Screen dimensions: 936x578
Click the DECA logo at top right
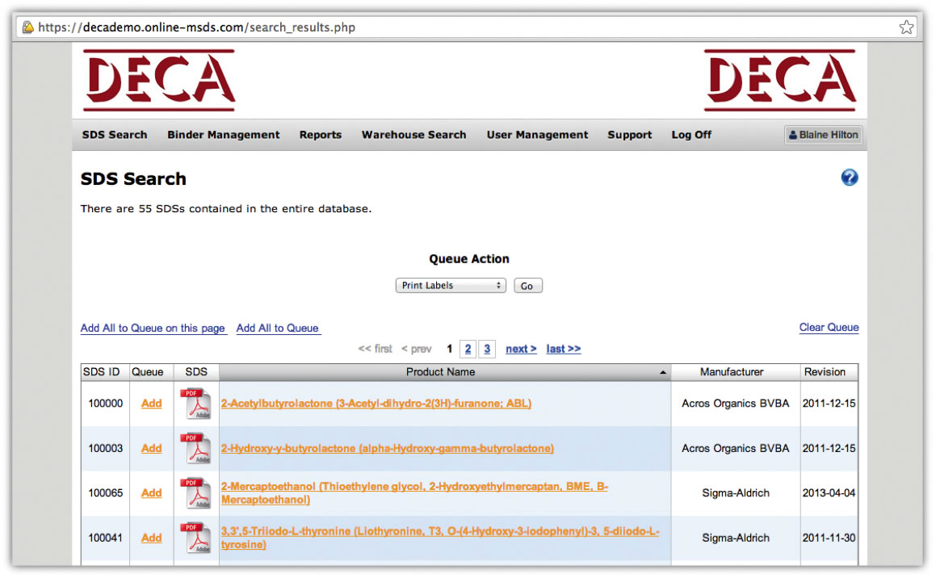coord(779,80)
